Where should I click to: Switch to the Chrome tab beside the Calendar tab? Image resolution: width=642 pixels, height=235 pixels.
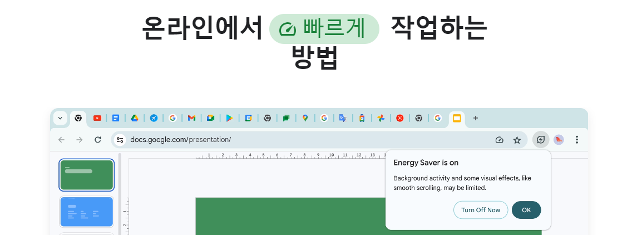tap(268, 118)
